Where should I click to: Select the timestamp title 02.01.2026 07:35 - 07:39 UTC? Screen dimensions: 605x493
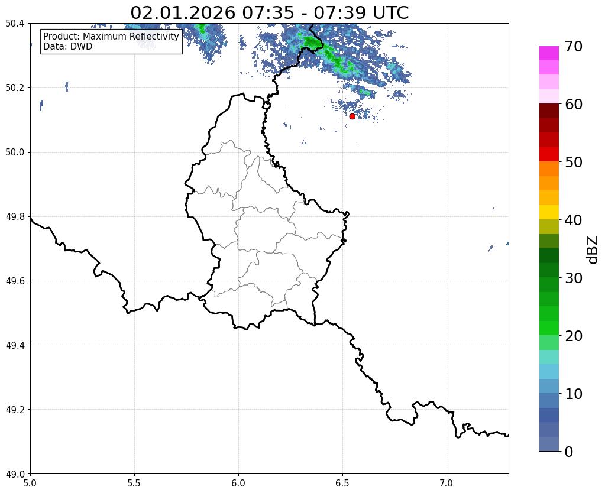pyautogui.click(x=269, y=12)
